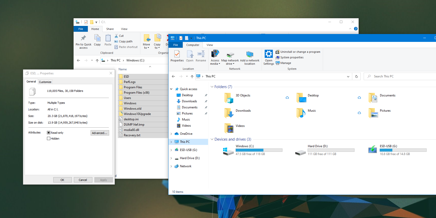Click Uninstall or change a program
The height and width of the screenshot is (218, 436).
pos(298,52)
